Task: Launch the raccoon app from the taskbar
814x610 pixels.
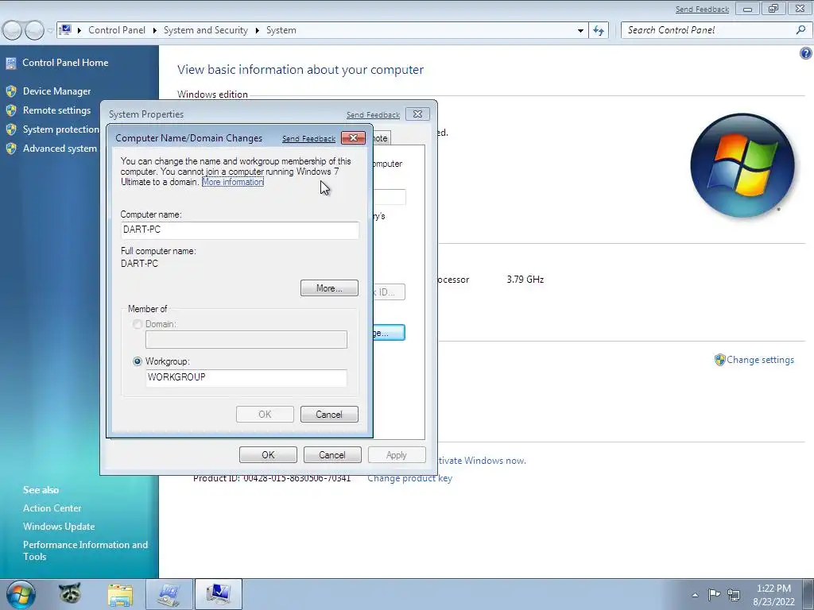Action: coord(70,594)
